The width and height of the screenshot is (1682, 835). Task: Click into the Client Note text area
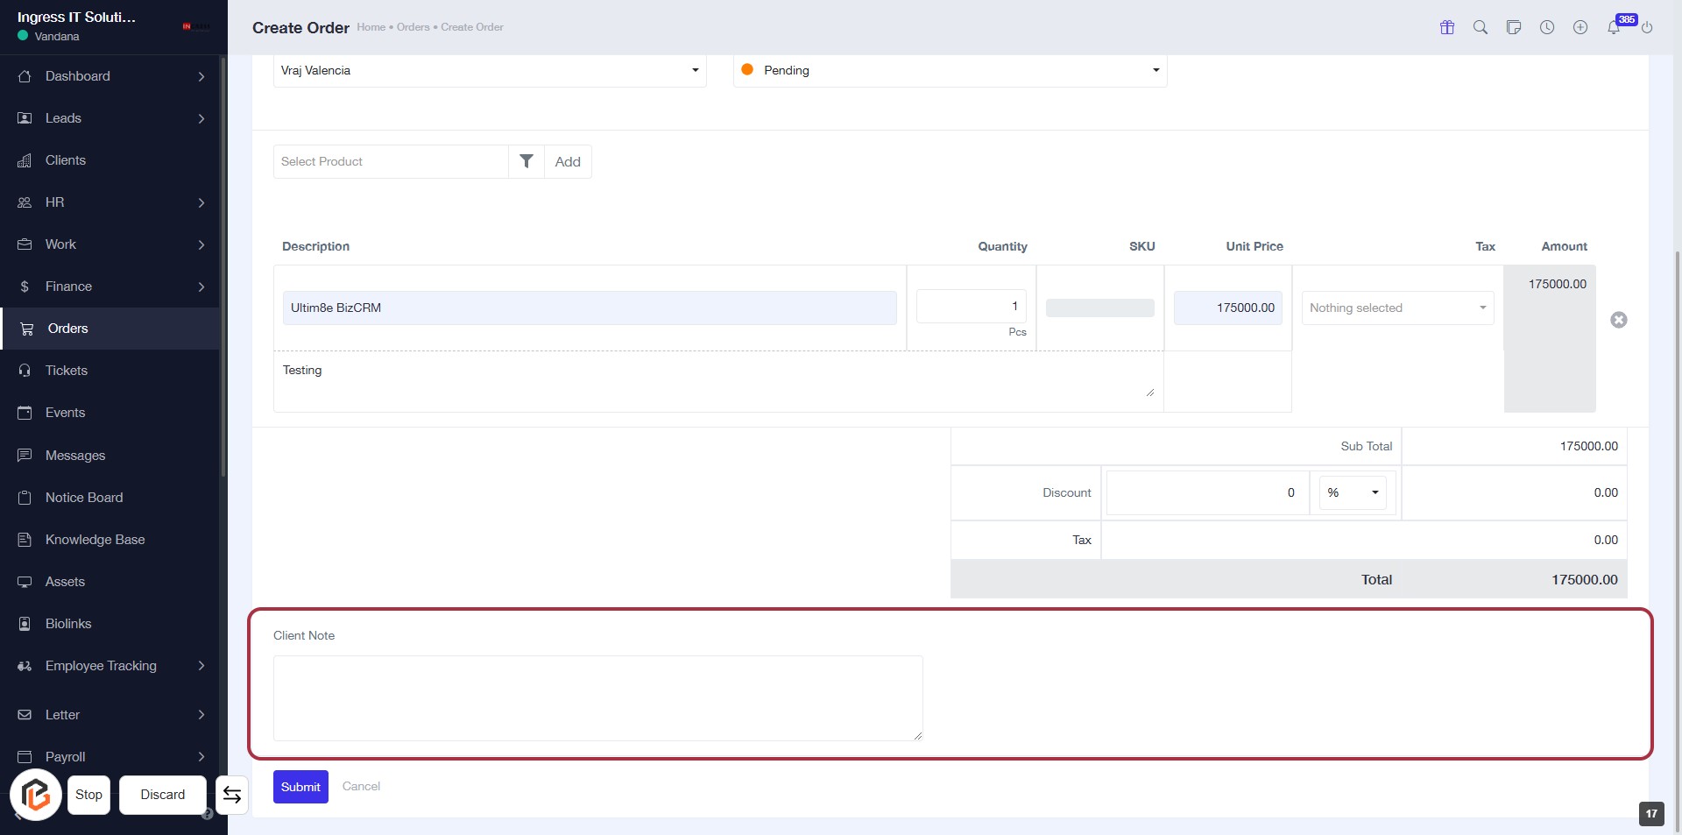597,697
